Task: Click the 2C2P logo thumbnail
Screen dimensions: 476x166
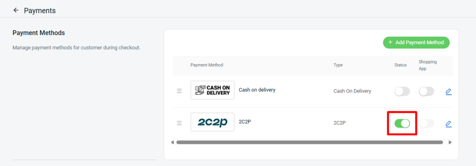Action: tap(212, 122)
